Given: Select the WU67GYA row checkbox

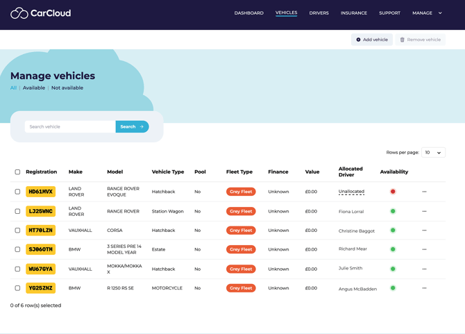Looking at the screenshot, I should coord(17,269).
